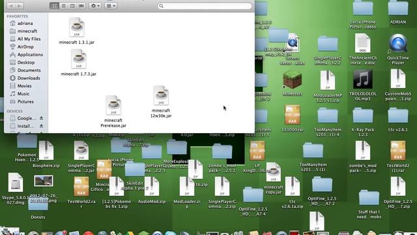This screenshot has height=235, width=417.
Task: Select t3c v2.6.1a.zip on desktop
Action: [x=293, y=187]
